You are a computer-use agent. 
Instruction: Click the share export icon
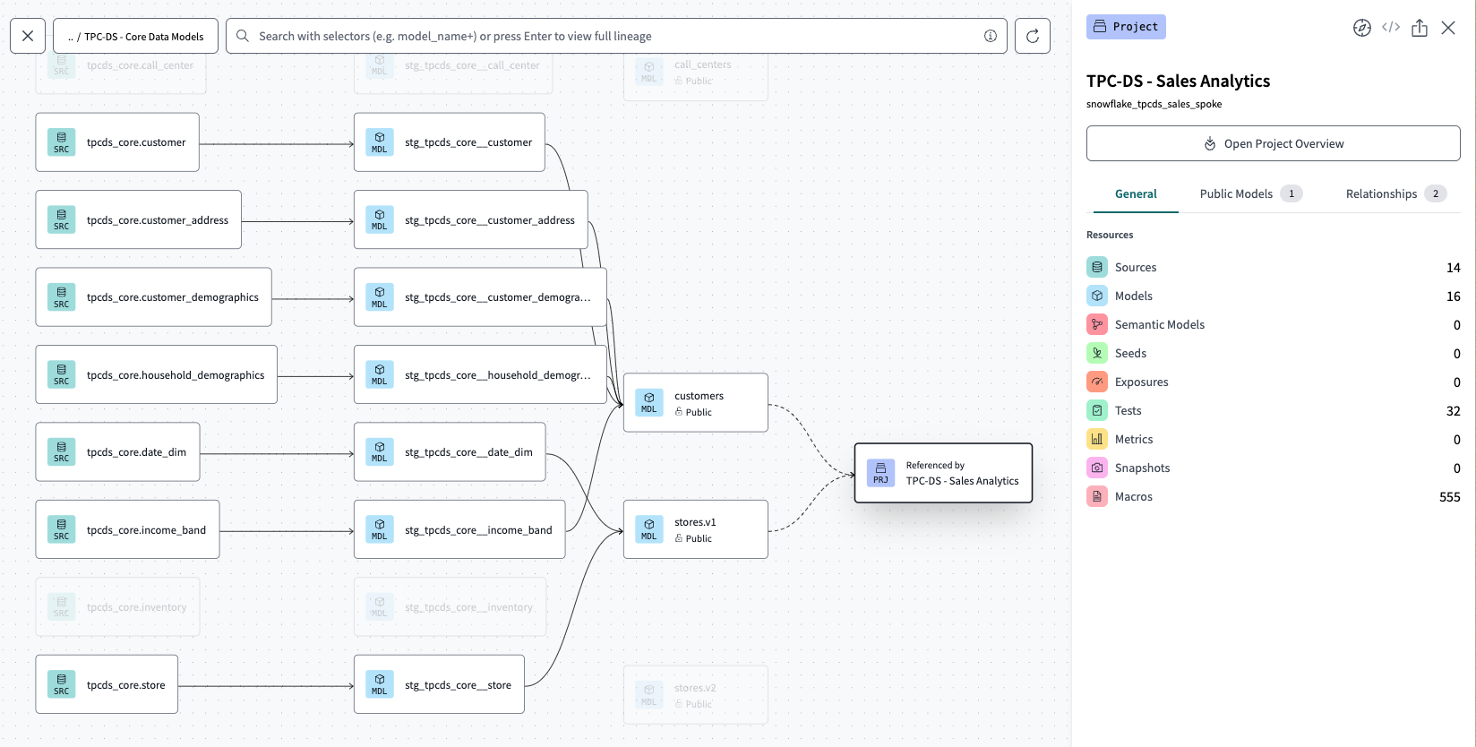pyautogui.click(x=1419, y=28)
